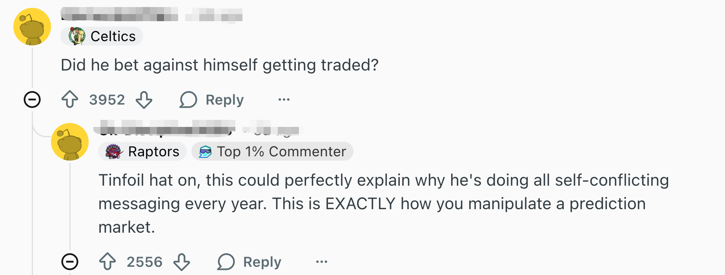Click the Celtics commenter's avatar

(x=32, y=27)
